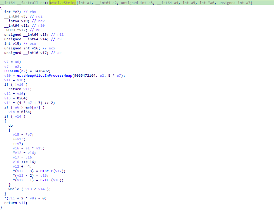The image size is (274, 210).
Task: Click the condition 'if ( v14 )'
Action: (x=15, y=116)
